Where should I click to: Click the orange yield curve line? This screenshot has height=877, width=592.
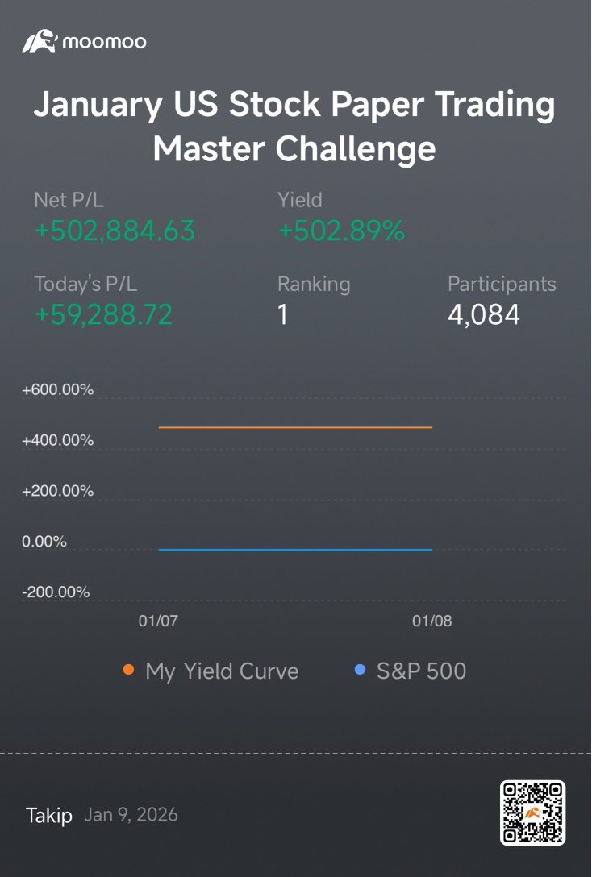point(295,427)
